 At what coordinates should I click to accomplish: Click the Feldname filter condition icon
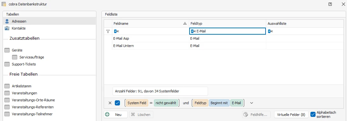(116, 31)
